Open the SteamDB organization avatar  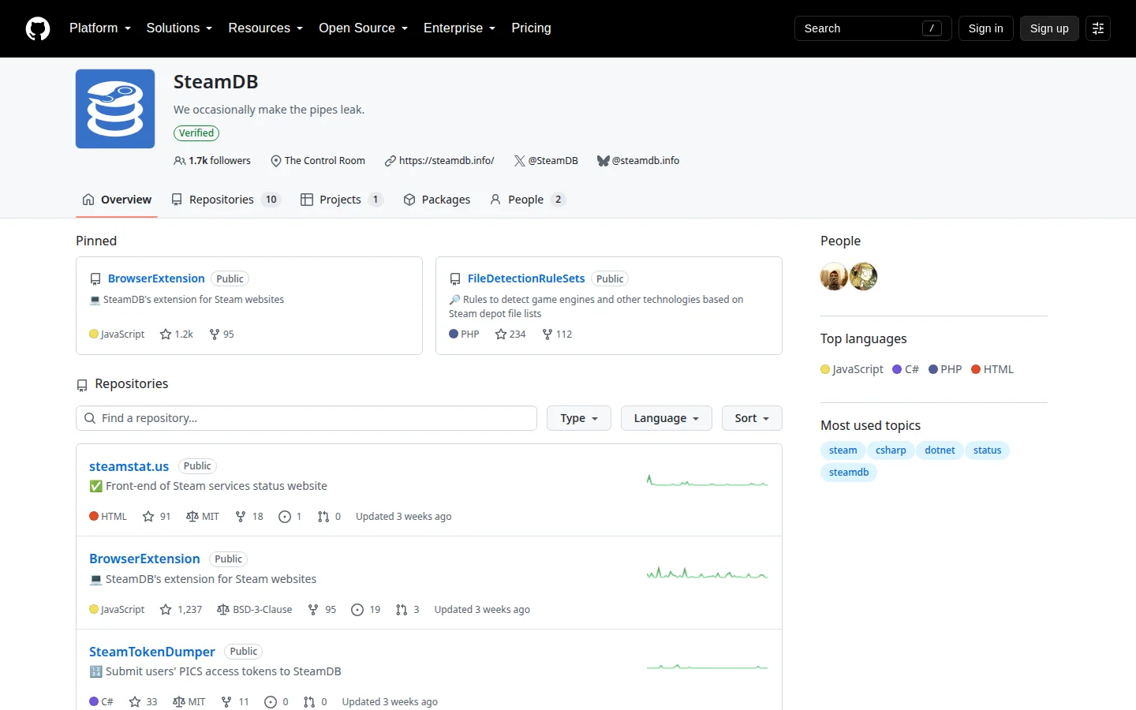pos(115,109)
